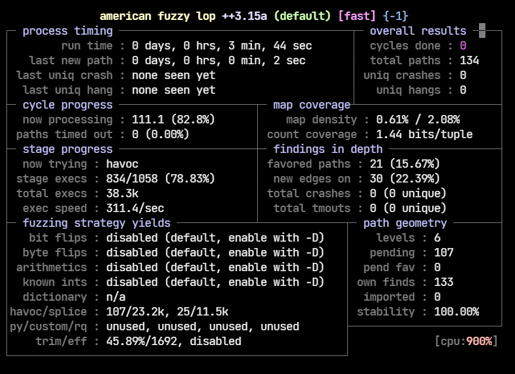Click the blue '{-1}' label in title
The image size is (515, 374).
click(395, 16)
